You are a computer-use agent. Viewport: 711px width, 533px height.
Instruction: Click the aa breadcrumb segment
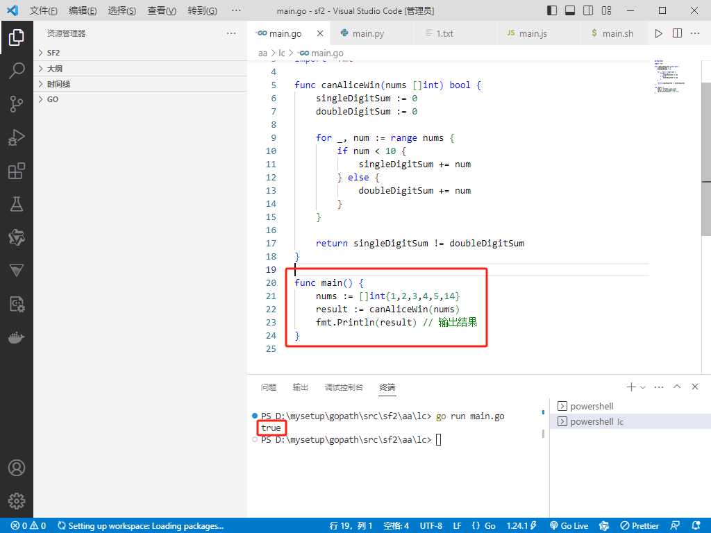[262, 53]
